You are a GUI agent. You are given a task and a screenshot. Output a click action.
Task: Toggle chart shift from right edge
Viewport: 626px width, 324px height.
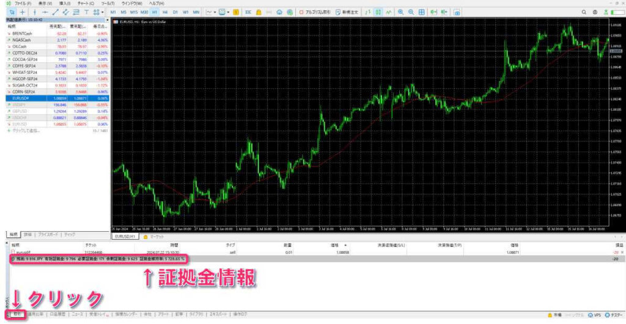[x=444, y=12]
